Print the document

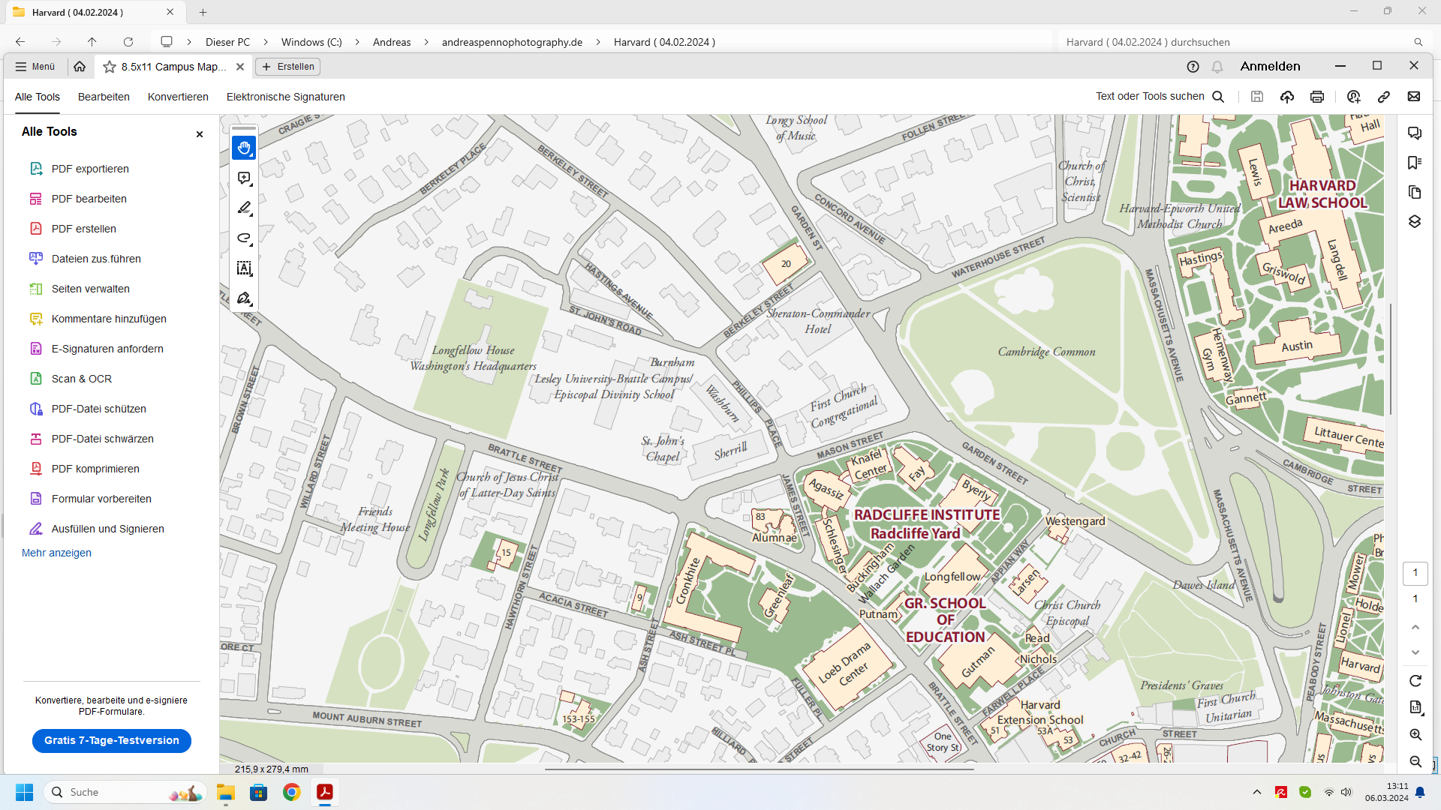point(1317,97)
